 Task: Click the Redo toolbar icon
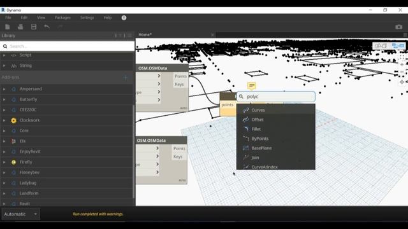tap(60, 27)
